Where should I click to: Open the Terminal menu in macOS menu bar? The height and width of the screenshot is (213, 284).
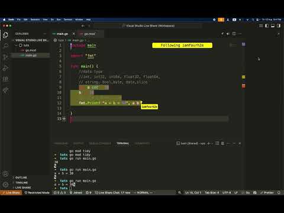point(68,20)
